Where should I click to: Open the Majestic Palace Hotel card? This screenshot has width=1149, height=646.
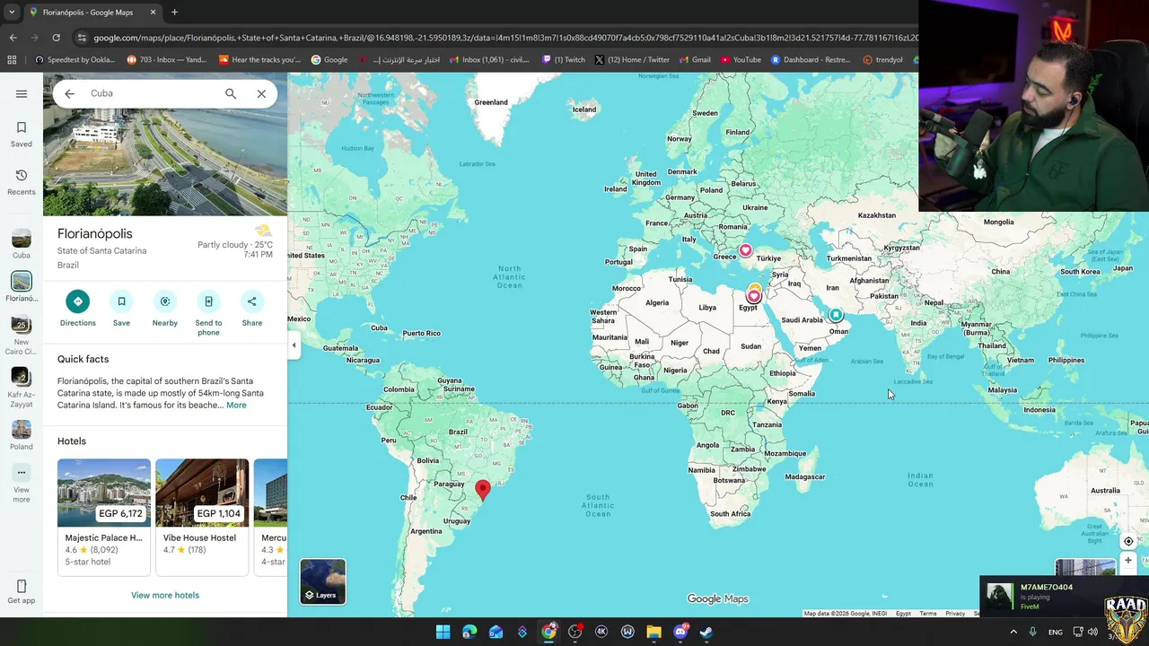[x=104, y=517]
